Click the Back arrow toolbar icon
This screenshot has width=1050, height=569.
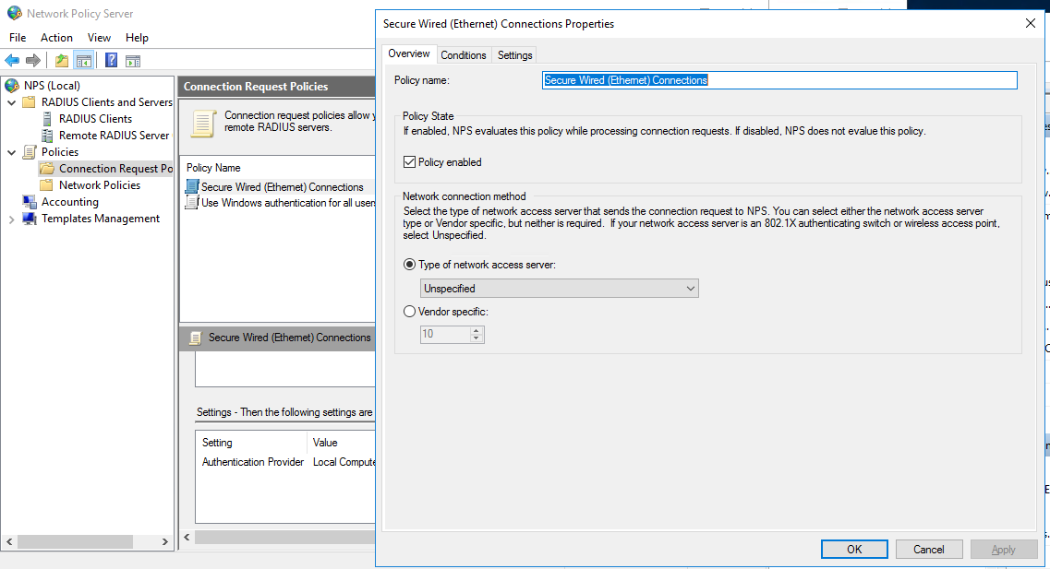coord(12,61)
